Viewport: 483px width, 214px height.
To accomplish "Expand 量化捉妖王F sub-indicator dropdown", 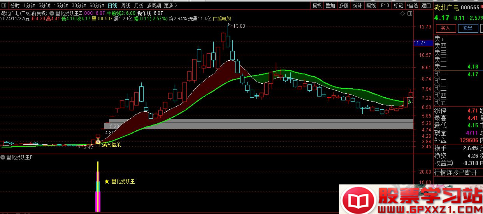I will [3, 157].
